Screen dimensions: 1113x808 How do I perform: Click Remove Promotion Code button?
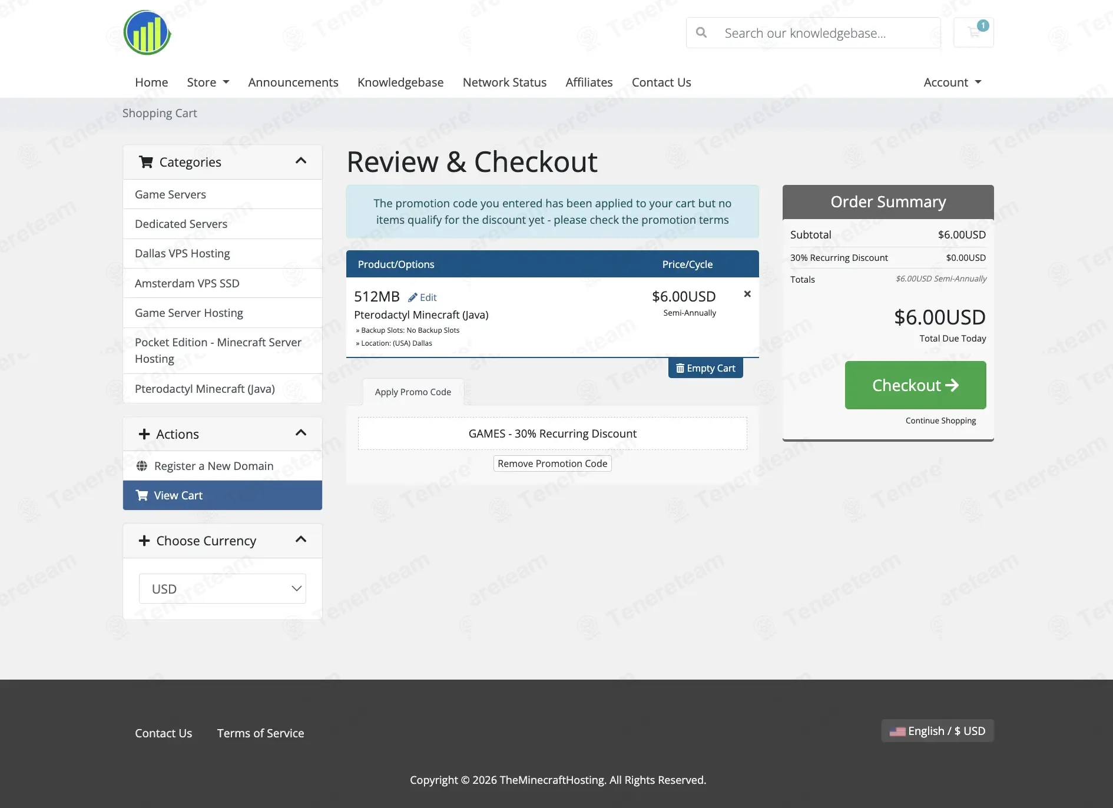pyautogui.click(x=552, y=463)
